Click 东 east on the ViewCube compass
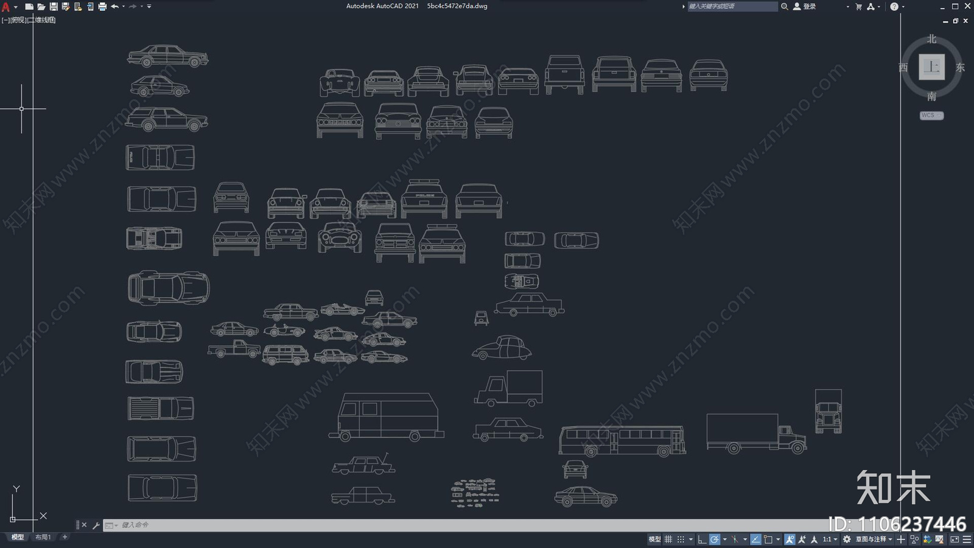Screen dimensions: 974x548 coord(960,67)
